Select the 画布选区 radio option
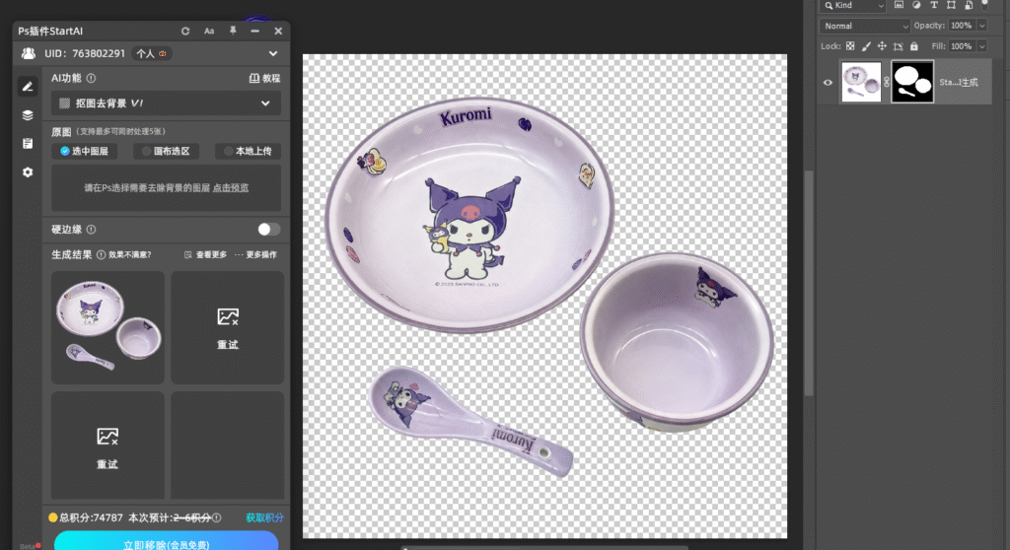Screen dimensions: 1010x550 click(x=166, y=151)
